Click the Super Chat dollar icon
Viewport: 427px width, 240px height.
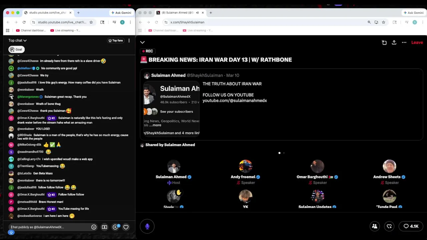[104, 227]
